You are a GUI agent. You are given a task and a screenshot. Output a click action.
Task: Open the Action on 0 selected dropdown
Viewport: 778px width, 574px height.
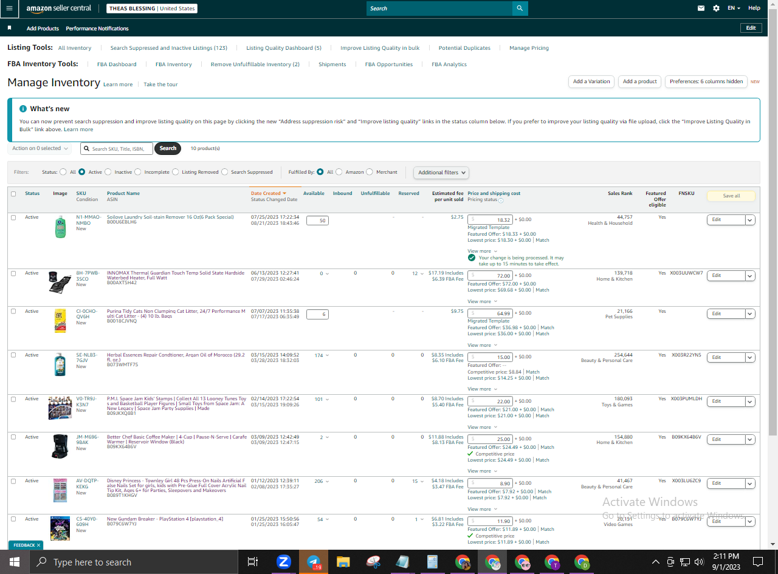[x=40, y=148]
